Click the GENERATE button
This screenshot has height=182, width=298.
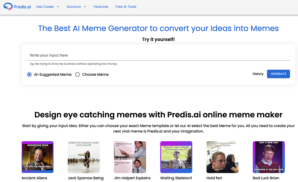[278, 74]
